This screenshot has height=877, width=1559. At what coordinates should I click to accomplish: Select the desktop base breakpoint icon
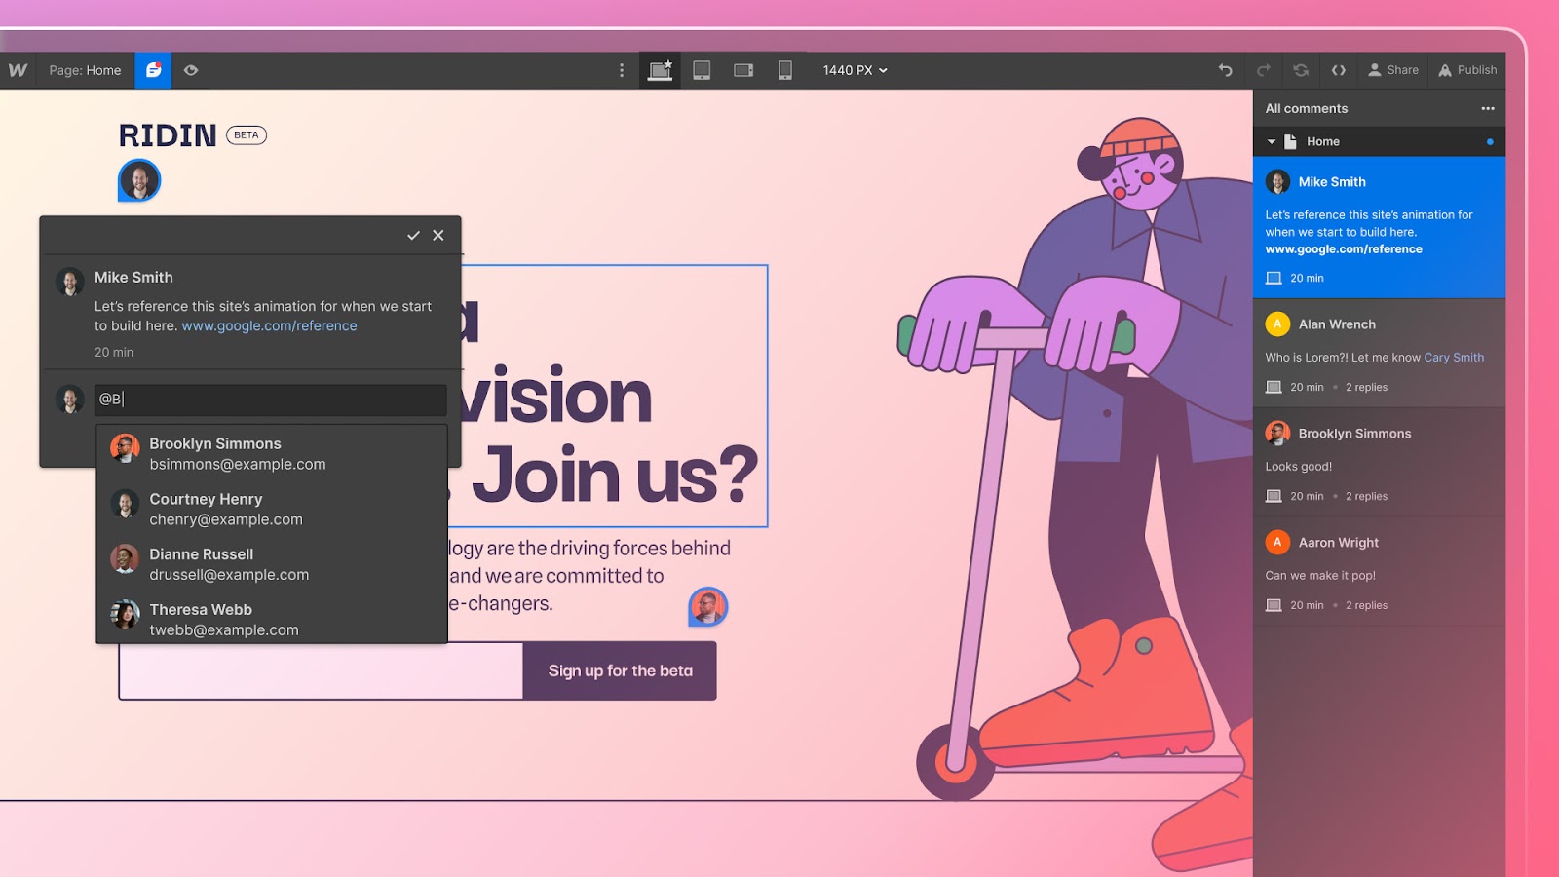coord(660,70)
